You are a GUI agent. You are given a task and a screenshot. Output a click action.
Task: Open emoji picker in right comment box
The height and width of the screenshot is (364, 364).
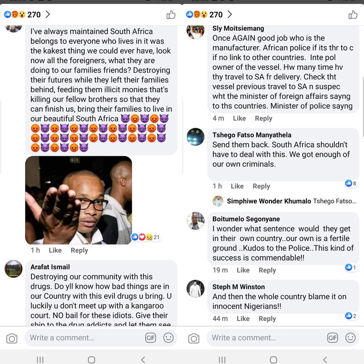(350, 338)
